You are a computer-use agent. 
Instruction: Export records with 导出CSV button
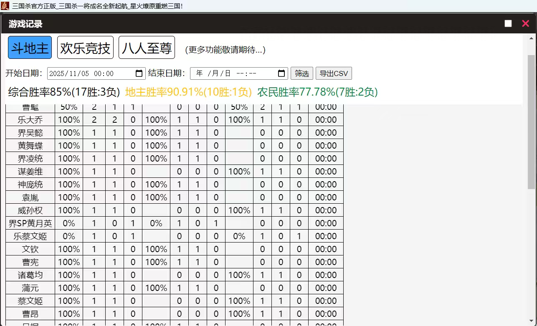pos(334,73)
